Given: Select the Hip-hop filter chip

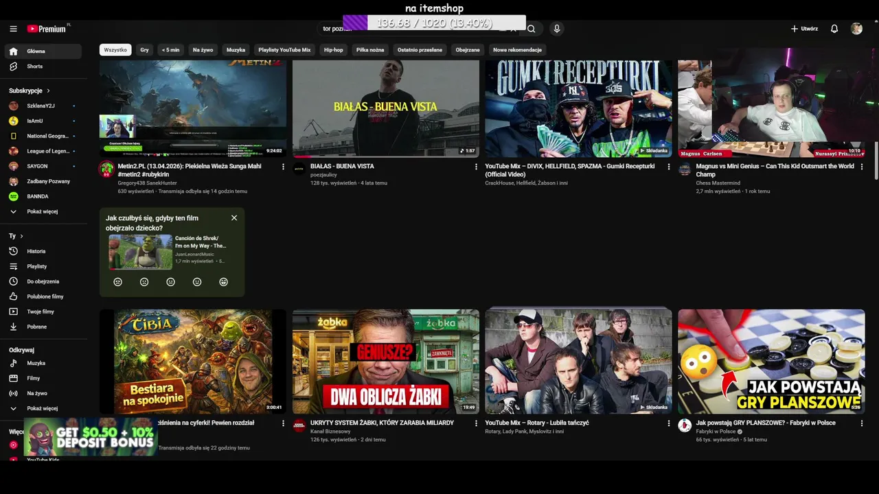Looking at the screenshot, I should click(333, 49).
